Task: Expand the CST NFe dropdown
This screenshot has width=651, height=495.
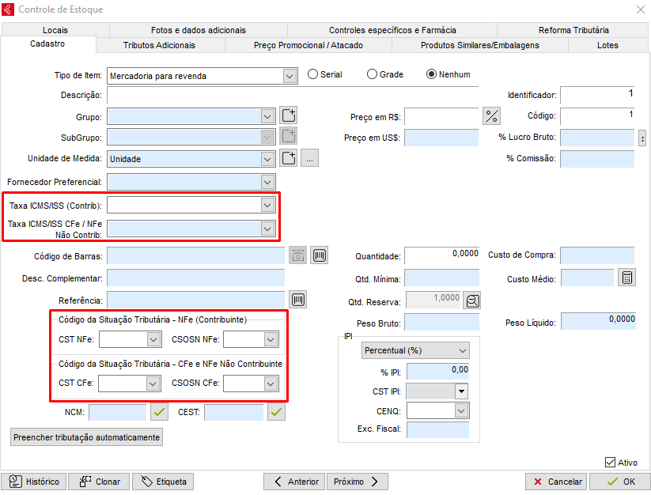Action: 153,339
